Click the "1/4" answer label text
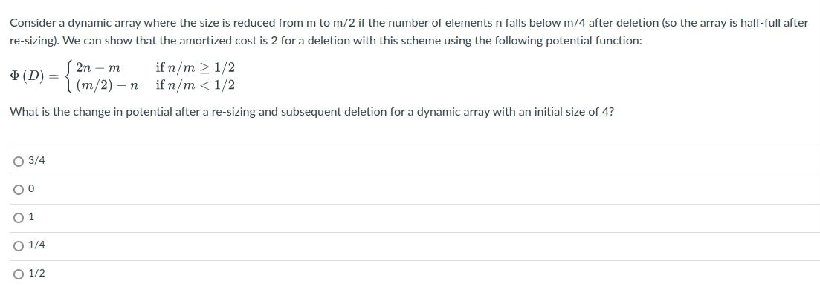 point(36,245)
